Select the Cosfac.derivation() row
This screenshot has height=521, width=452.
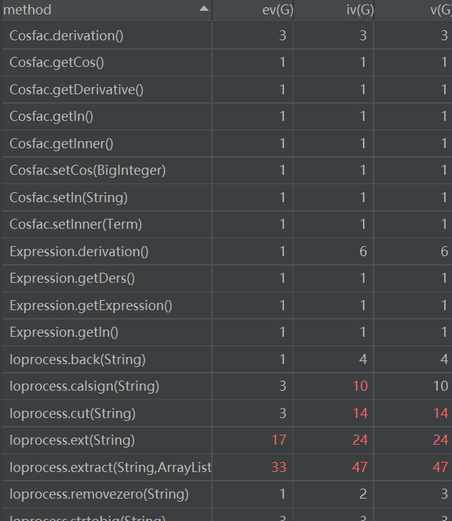tap(66, 35)
